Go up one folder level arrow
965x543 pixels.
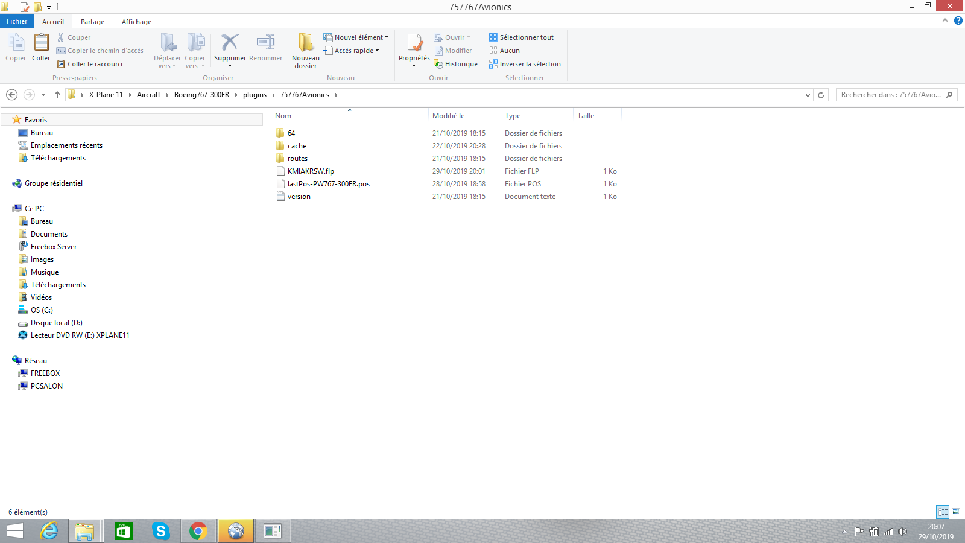click(x=57, y=95)
